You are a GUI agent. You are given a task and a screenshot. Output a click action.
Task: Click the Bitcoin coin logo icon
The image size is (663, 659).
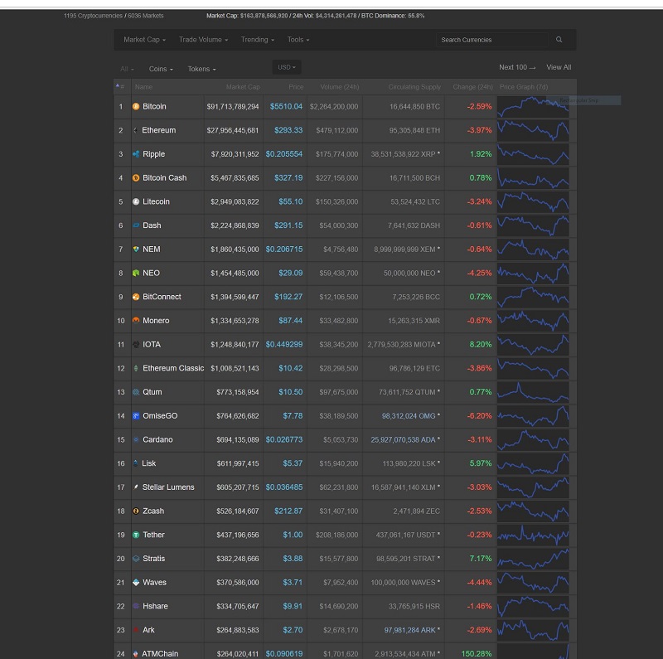[x=136, y=107]
